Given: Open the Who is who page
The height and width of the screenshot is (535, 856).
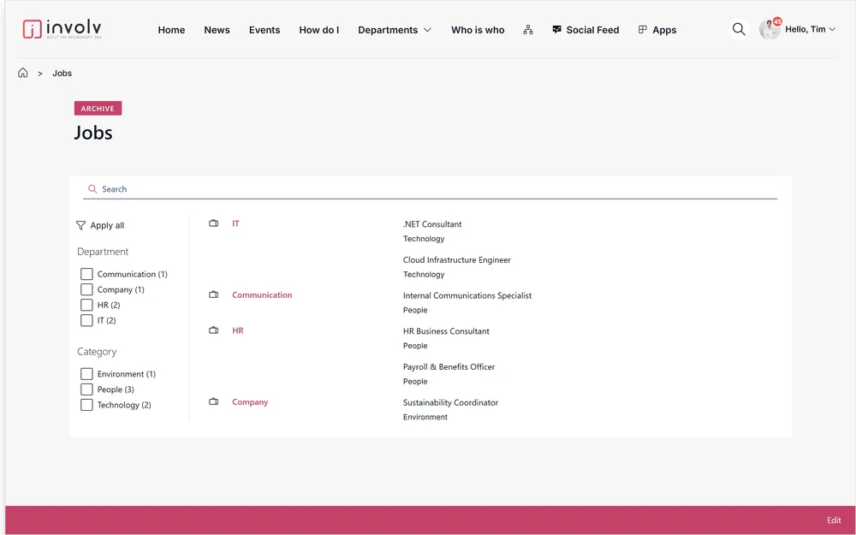Looking at the screenshot, I should (x=478, y=30).
